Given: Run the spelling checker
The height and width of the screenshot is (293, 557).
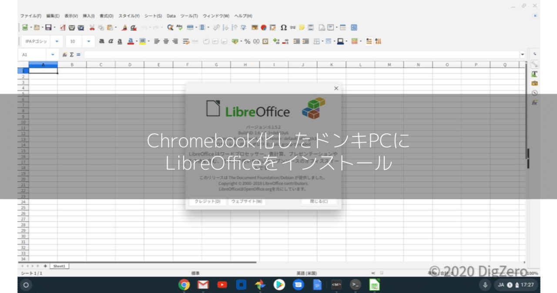Looking at the screenshot, I should (x=179, y=27).
